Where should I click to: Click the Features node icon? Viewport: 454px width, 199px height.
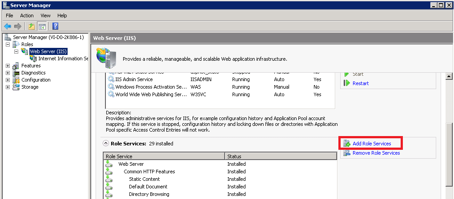point(16,66)
